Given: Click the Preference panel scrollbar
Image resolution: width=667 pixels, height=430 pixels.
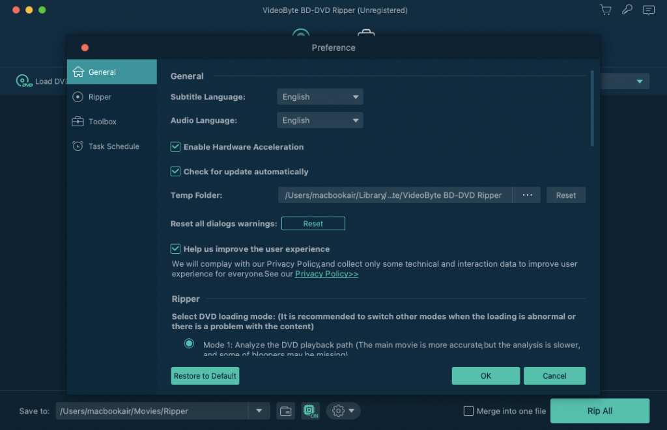Looking at the screenshot, I should (592, 109).
